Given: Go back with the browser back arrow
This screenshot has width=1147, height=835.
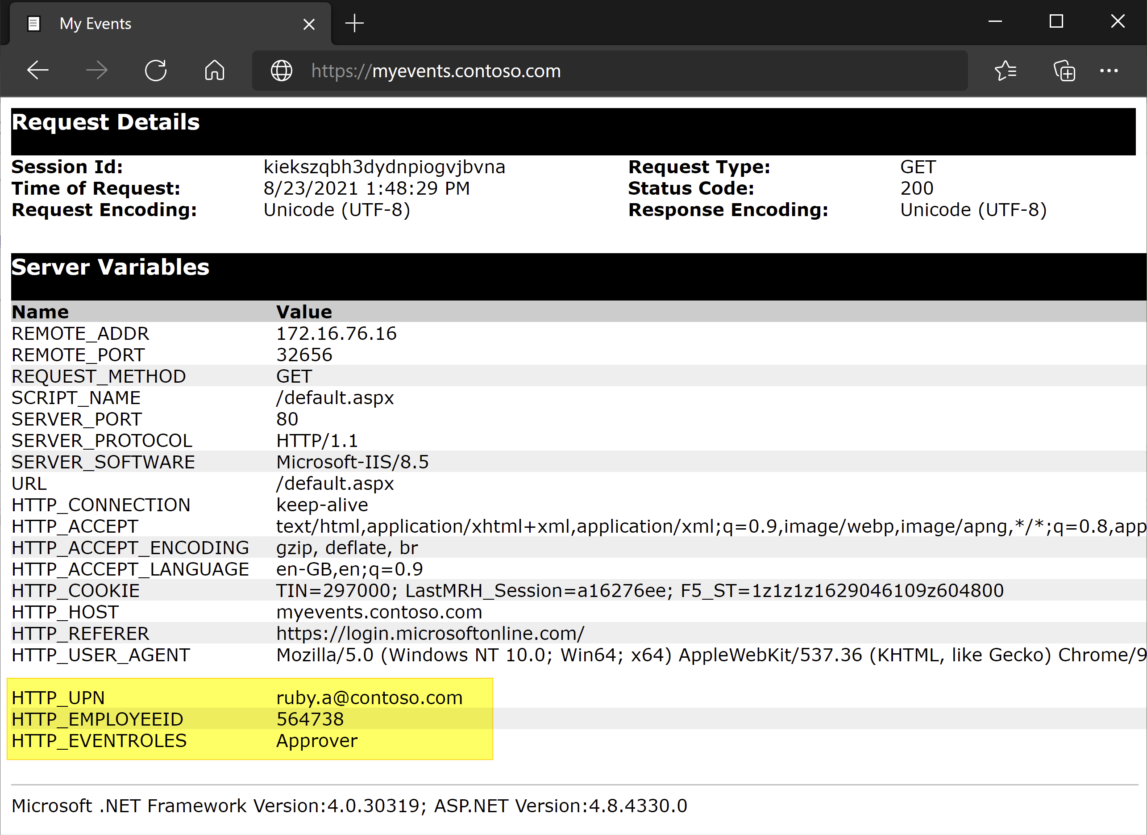Looking at the screenshot, I should (x=38, y=71).
